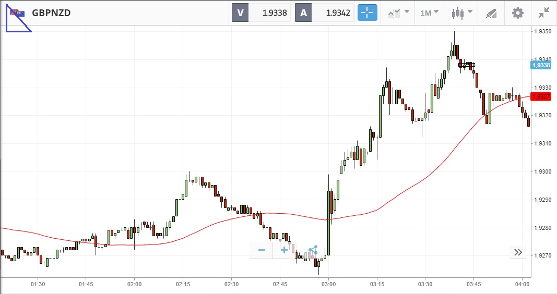Open chart settings gear
557x294 pixels.
coord(517,13)
